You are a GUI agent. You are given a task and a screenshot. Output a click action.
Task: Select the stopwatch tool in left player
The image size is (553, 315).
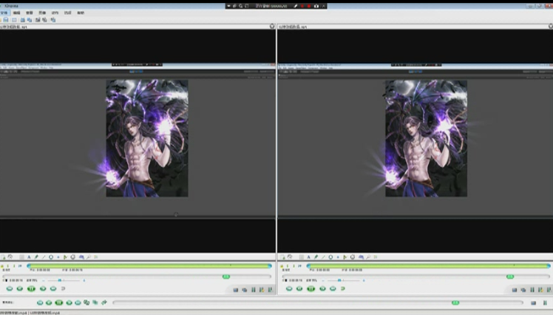[x=73, y=257]
